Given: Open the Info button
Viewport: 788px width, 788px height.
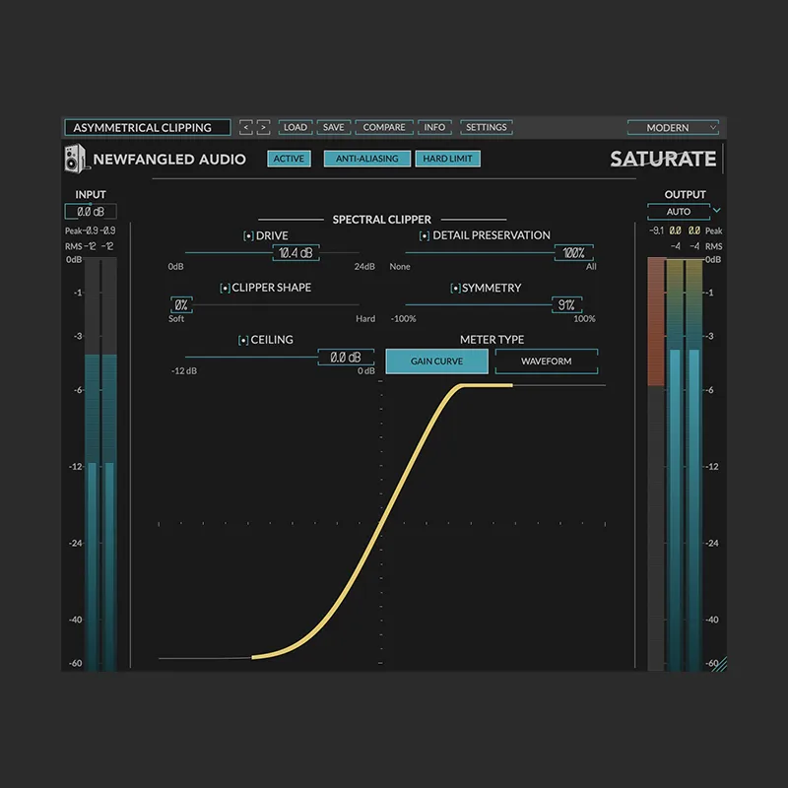Looking at the screenshot, I should (x=434, y=128).
